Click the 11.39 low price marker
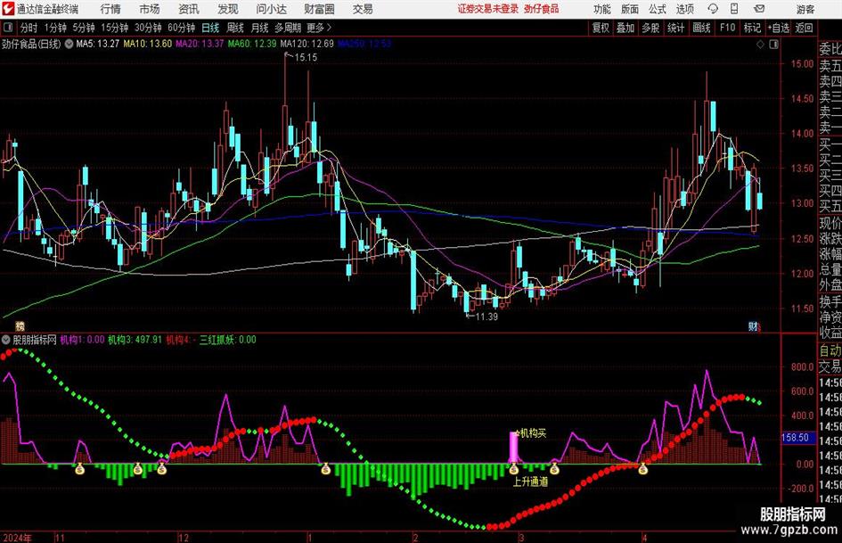Image resolution: width=842 pixels, height=543 pixels. (486, 317)
